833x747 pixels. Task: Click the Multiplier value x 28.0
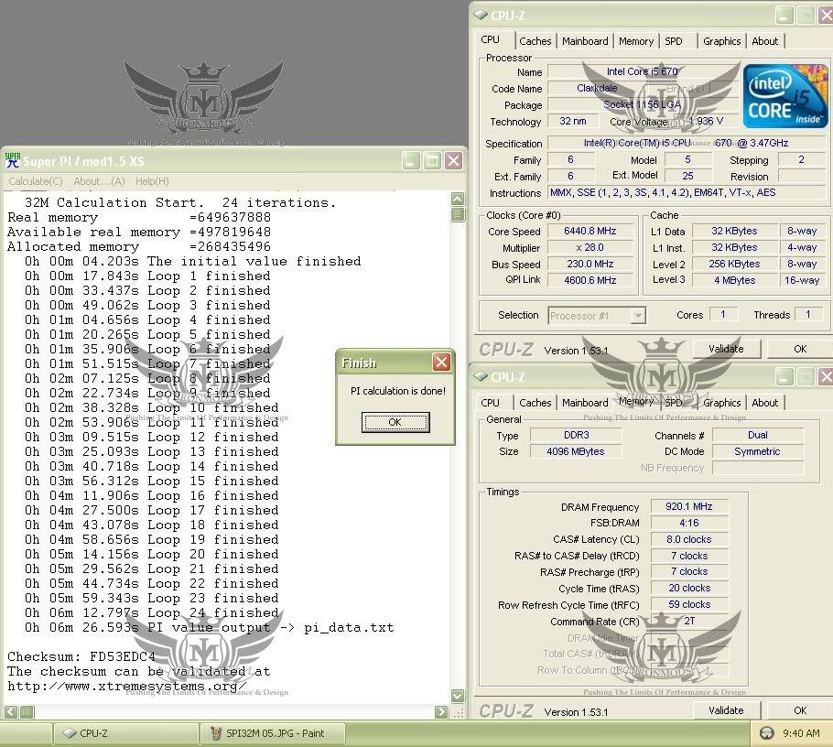590,247
